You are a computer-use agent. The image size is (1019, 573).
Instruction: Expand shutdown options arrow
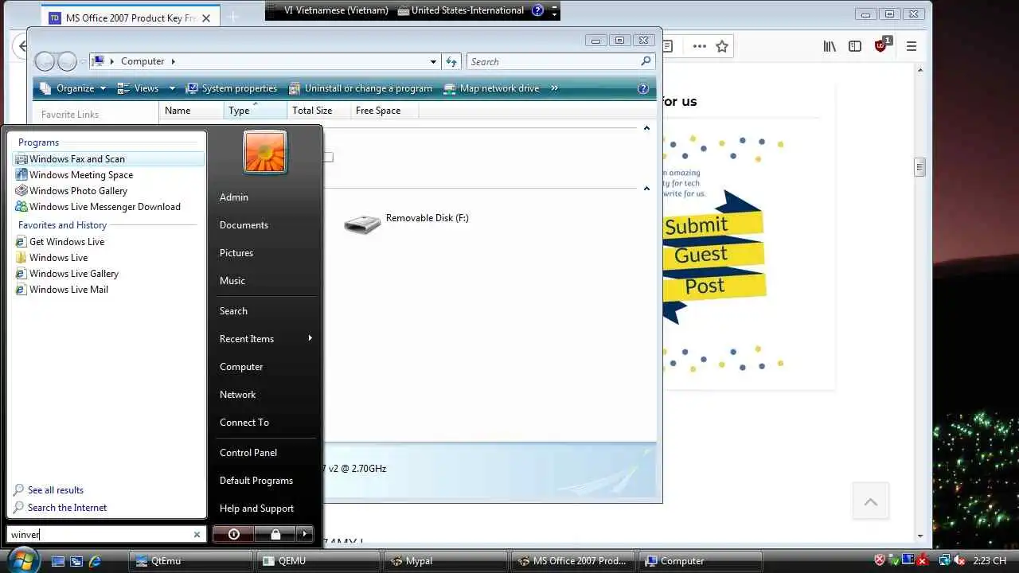tap(305, 534)
